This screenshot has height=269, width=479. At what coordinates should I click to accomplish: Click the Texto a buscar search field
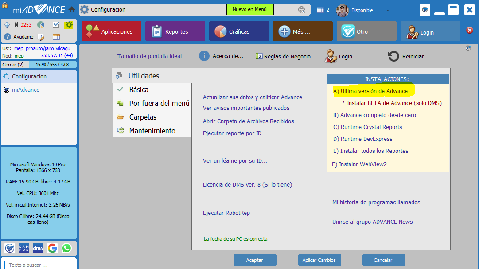pos(39,265)
